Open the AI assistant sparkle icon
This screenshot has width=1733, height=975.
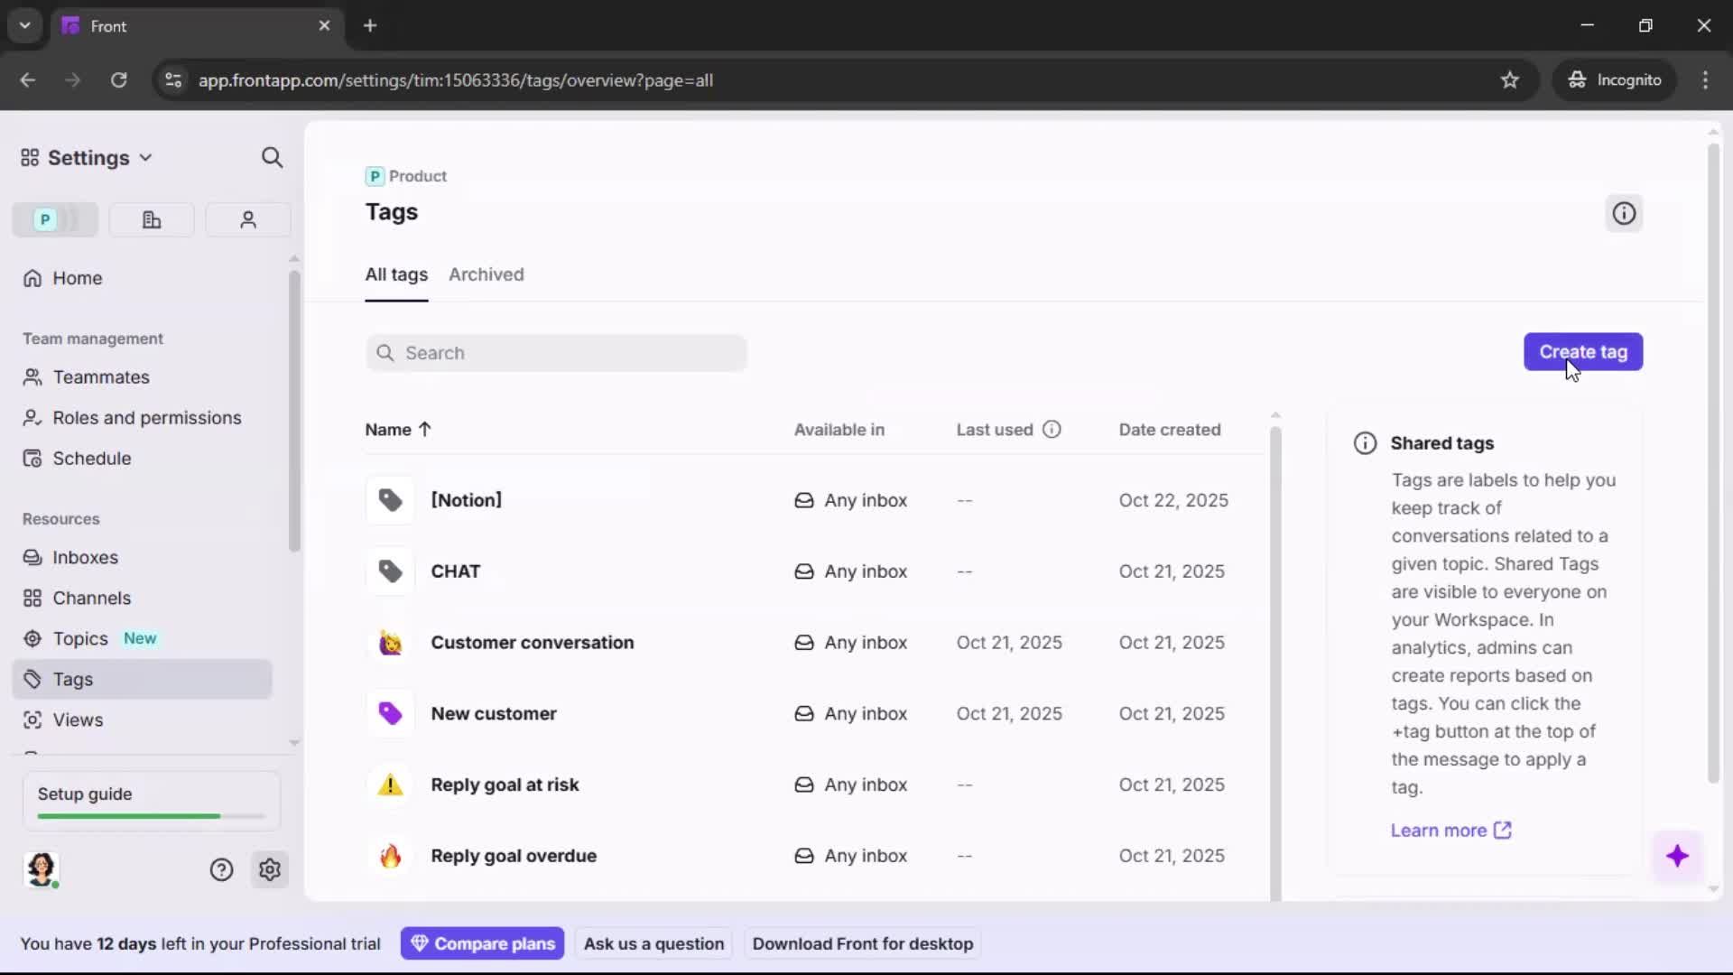pos(1678,856)
